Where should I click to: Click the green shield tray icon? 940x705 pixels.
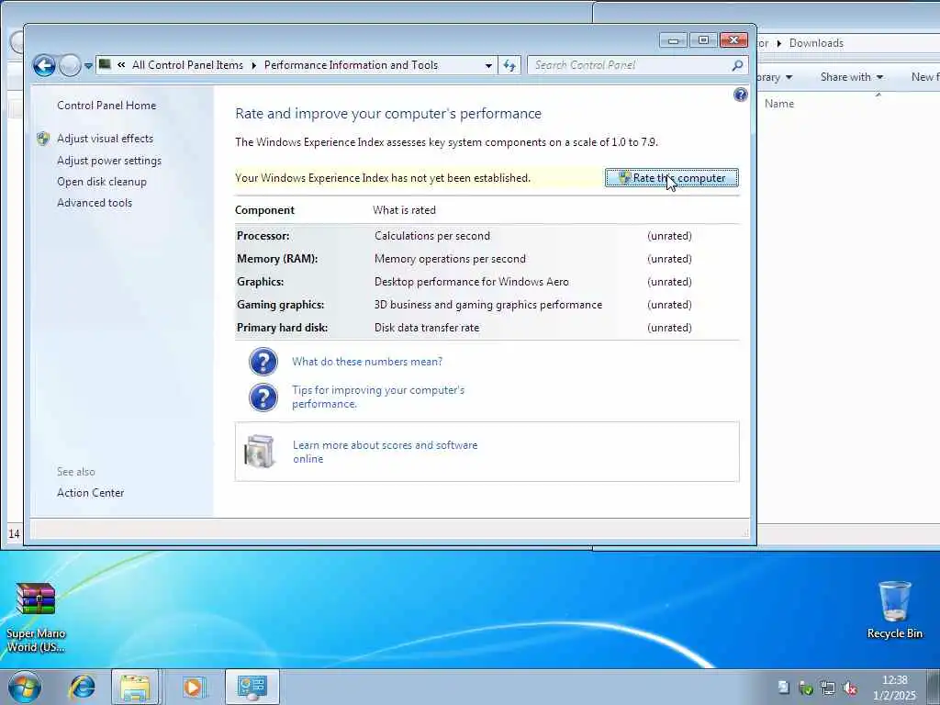tap(806, 688)
